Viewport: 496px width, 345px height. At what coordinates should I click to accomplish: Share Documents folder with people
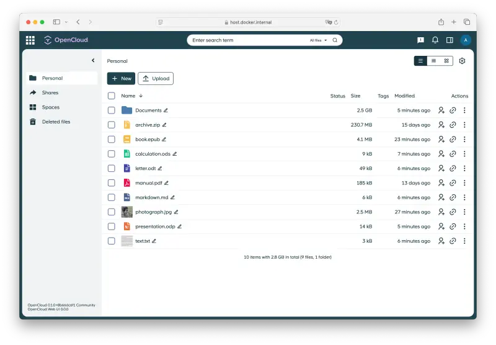[441, 110]
